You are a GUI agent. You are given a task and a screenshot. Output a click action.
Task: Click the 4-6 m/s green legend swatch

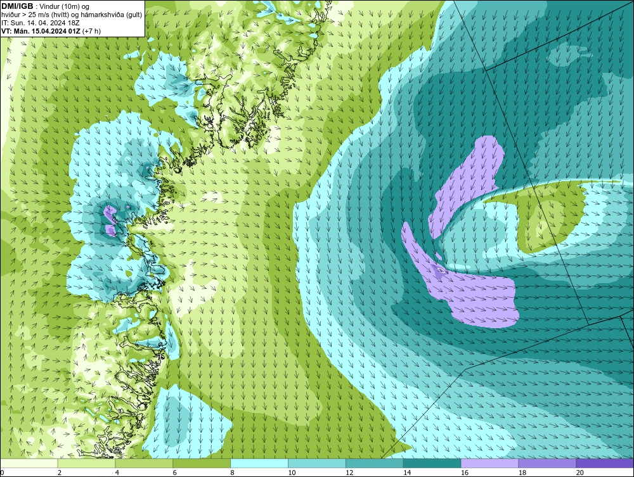[144, 463]
